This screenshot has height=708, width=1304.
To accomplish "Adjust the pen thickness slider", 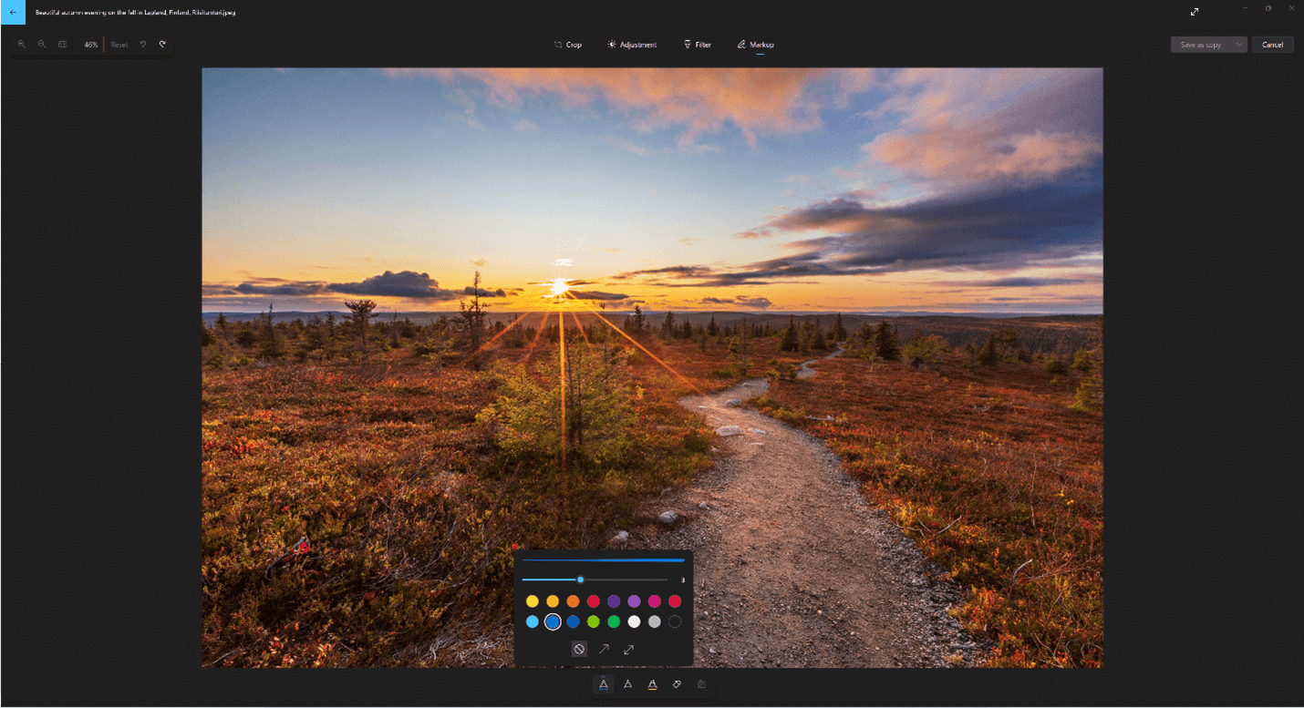I will tap(581, 580).
